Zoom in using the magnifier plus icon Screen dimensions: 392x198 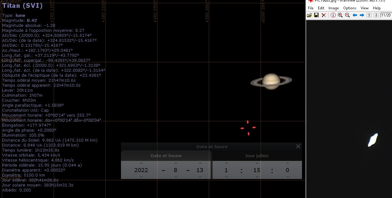point(340,15)
